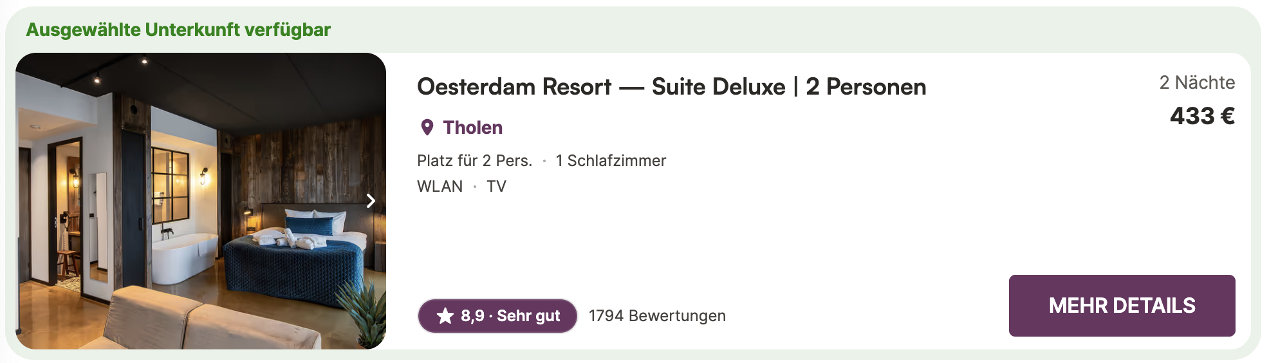This screenshot has width=1269, height=363.
Task: Click the Ausgewählte Unterkunft verfügbar heading
Action: click(178, 30)
